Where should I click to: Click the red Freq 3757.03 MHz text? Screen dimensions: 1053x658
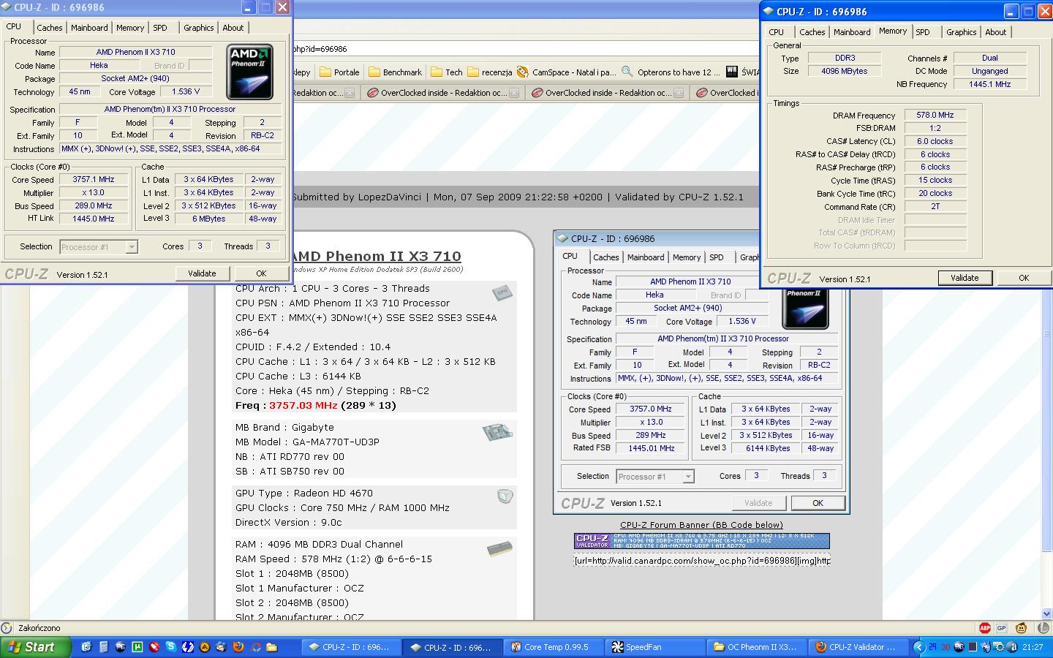(303, 405)
